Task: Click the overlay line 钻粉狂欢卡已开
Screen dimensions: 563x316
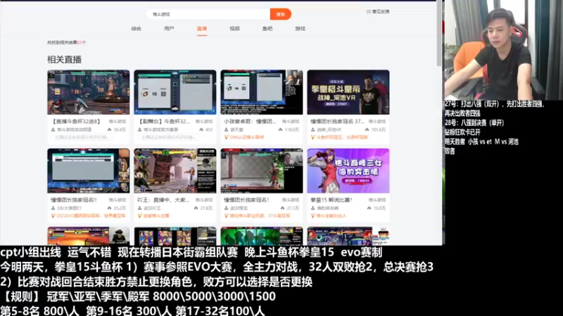Action: (x=462, y=132)
